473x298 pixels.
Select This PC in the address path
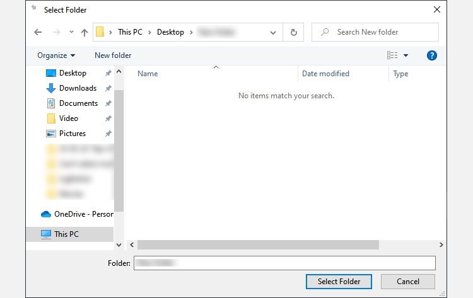coord(130,32)
